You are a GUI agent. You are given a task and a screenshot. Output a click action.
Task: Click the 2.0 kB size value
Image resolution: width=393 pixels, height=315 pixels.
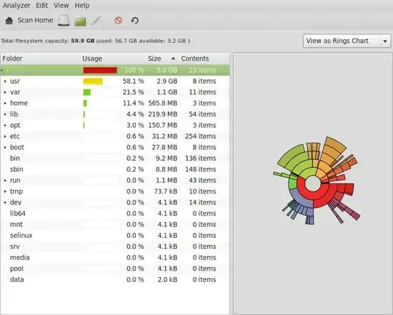click(x=167, y=279)
